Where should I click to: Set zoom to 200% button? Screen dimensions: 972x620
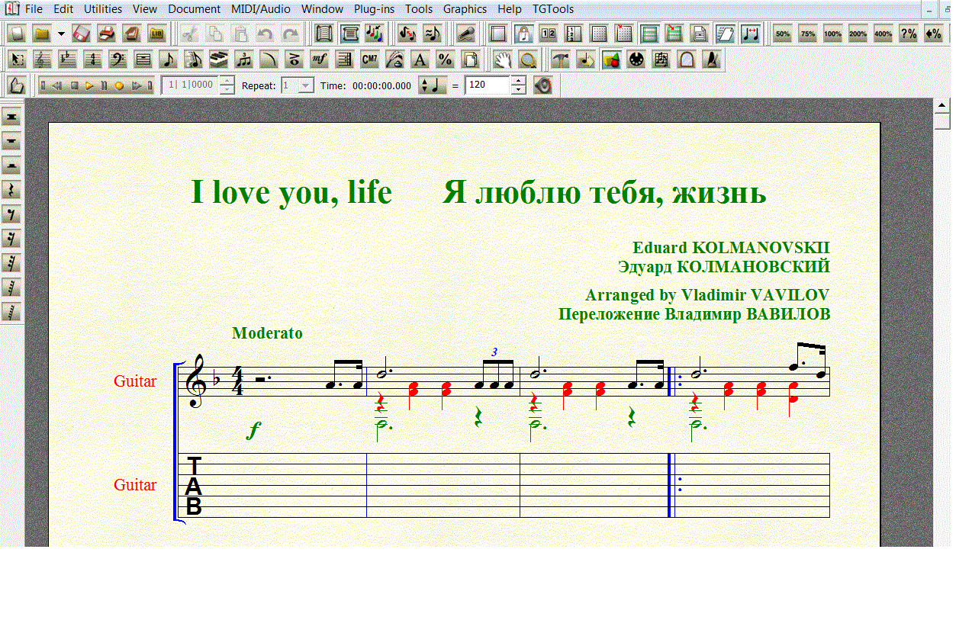(858, 34)
